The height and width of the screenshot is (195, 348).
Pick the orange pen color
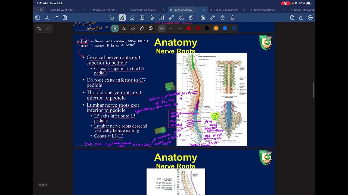(216, 28)
